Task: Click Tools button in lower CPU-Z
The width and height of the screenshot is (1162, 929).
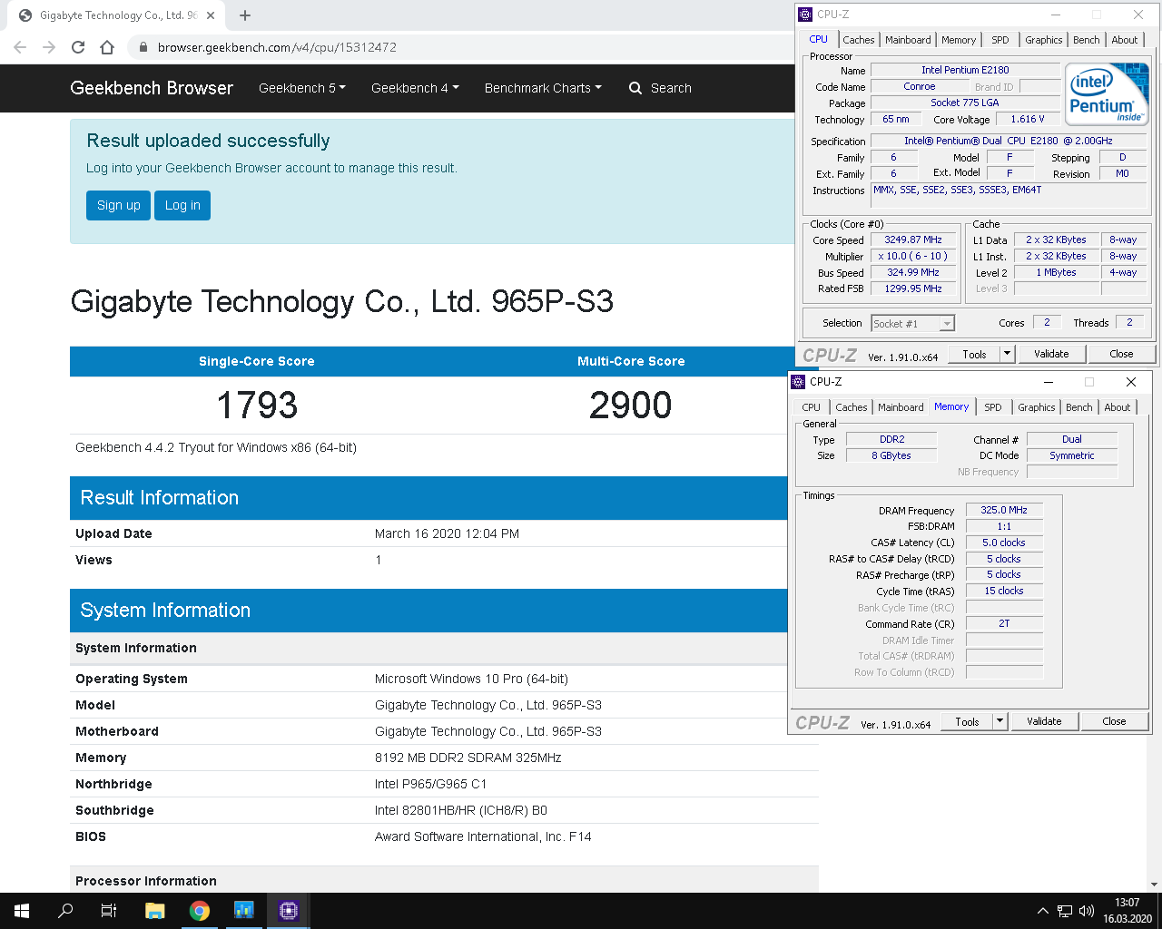Action: pos(967,721)
